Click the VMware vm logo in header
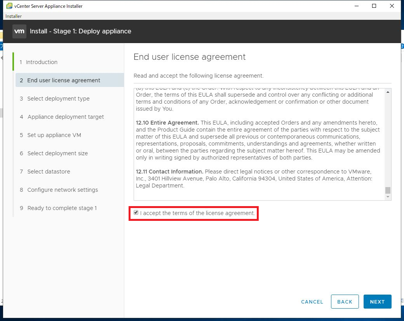This screenshot has width=404, height=321. pos(19,31)
